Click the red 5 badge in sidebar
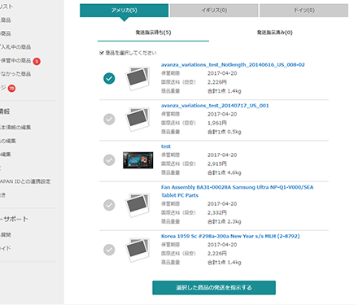This screenshot has width=358, height=305. (x=37, y=61)
